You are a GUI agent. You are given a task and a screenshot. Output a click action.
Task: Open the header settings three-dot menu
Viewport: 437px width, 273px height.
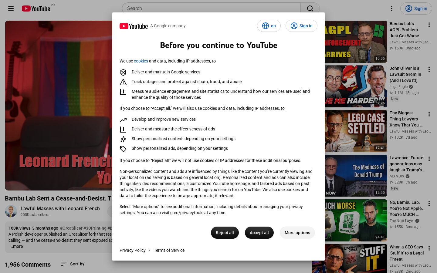point(392,8)
